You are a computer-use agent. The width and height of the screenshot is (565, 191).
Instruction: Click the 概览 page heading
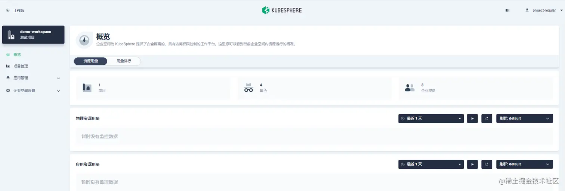(103, 36)
